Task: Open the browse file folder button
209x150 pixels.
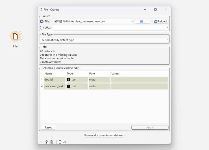Action: coord(143,21)
